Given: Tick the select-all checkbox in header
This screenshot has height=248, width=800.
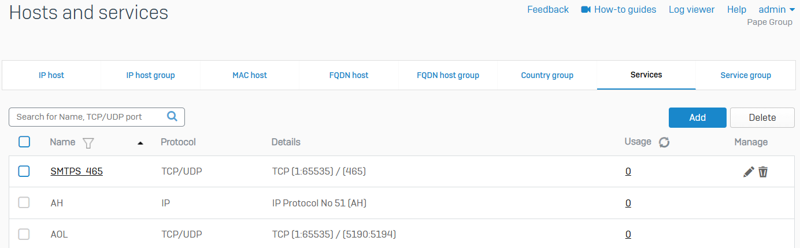Looking at the screenshot, I should [x=24, y=142].
